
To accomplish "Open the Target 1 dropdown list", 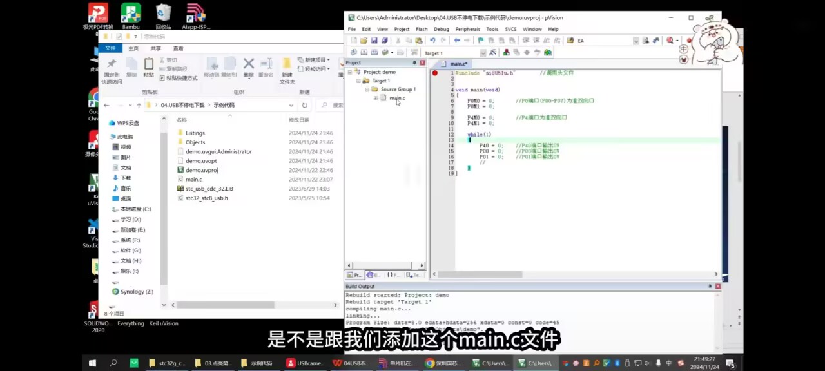I will coord(483,53).
